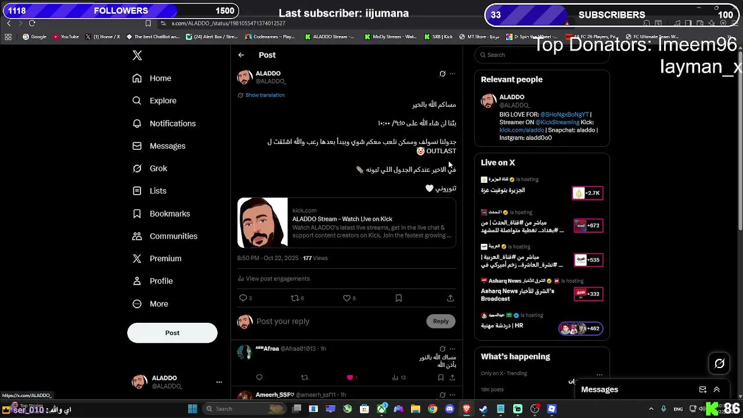This screenshot has height=418, width=743.
Task: Open ALADDO in Relevant people
Action: click(x=511, y=97)
